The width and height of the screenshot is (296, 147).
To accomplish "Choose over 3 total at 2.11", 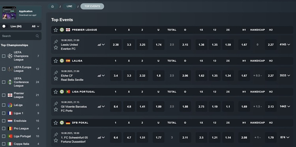I will click(185, 138).
